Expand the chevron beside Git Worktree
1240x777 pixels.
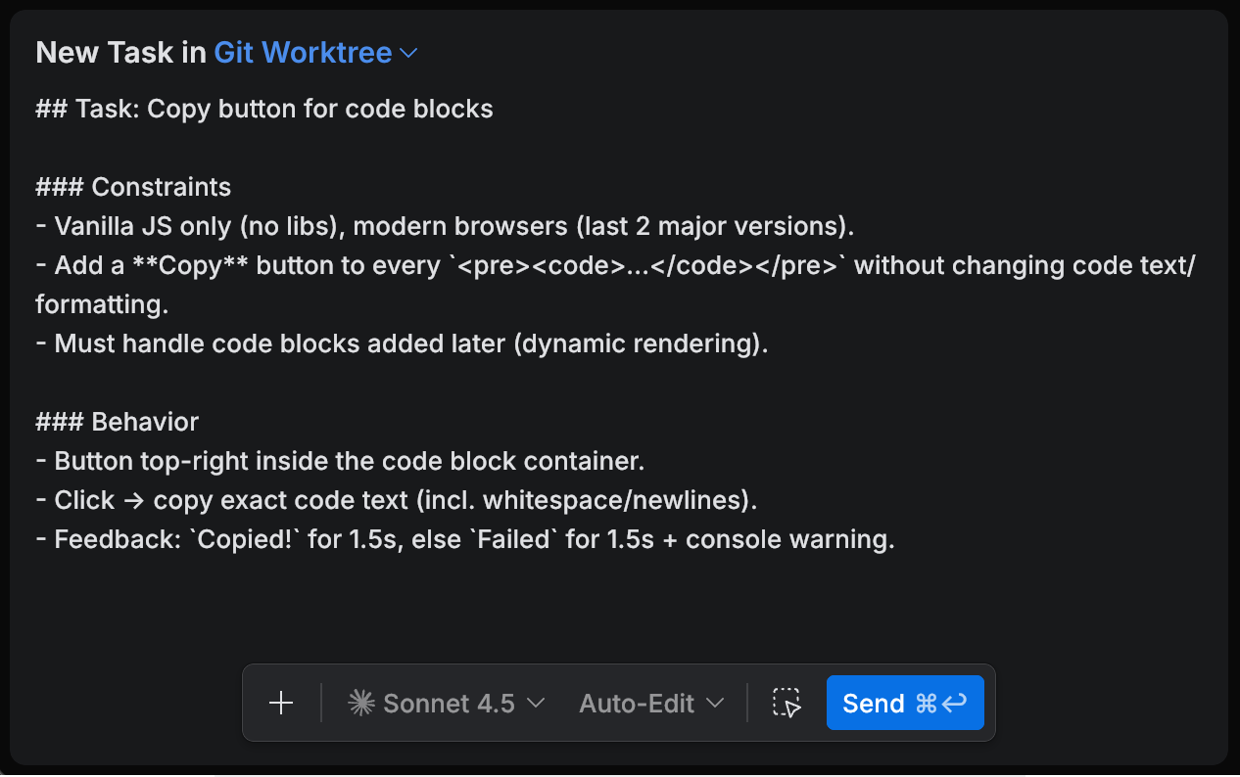[409, 54]
